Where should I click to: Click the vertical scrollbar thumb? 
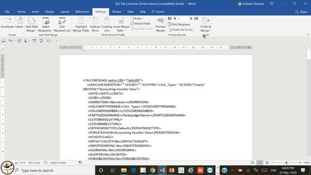point(309,54)
